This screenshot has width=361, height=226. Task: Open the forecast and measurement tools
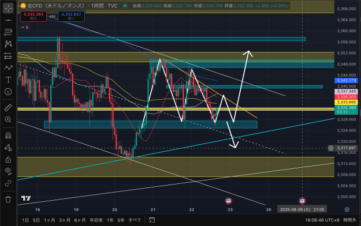tap(8, 56)
